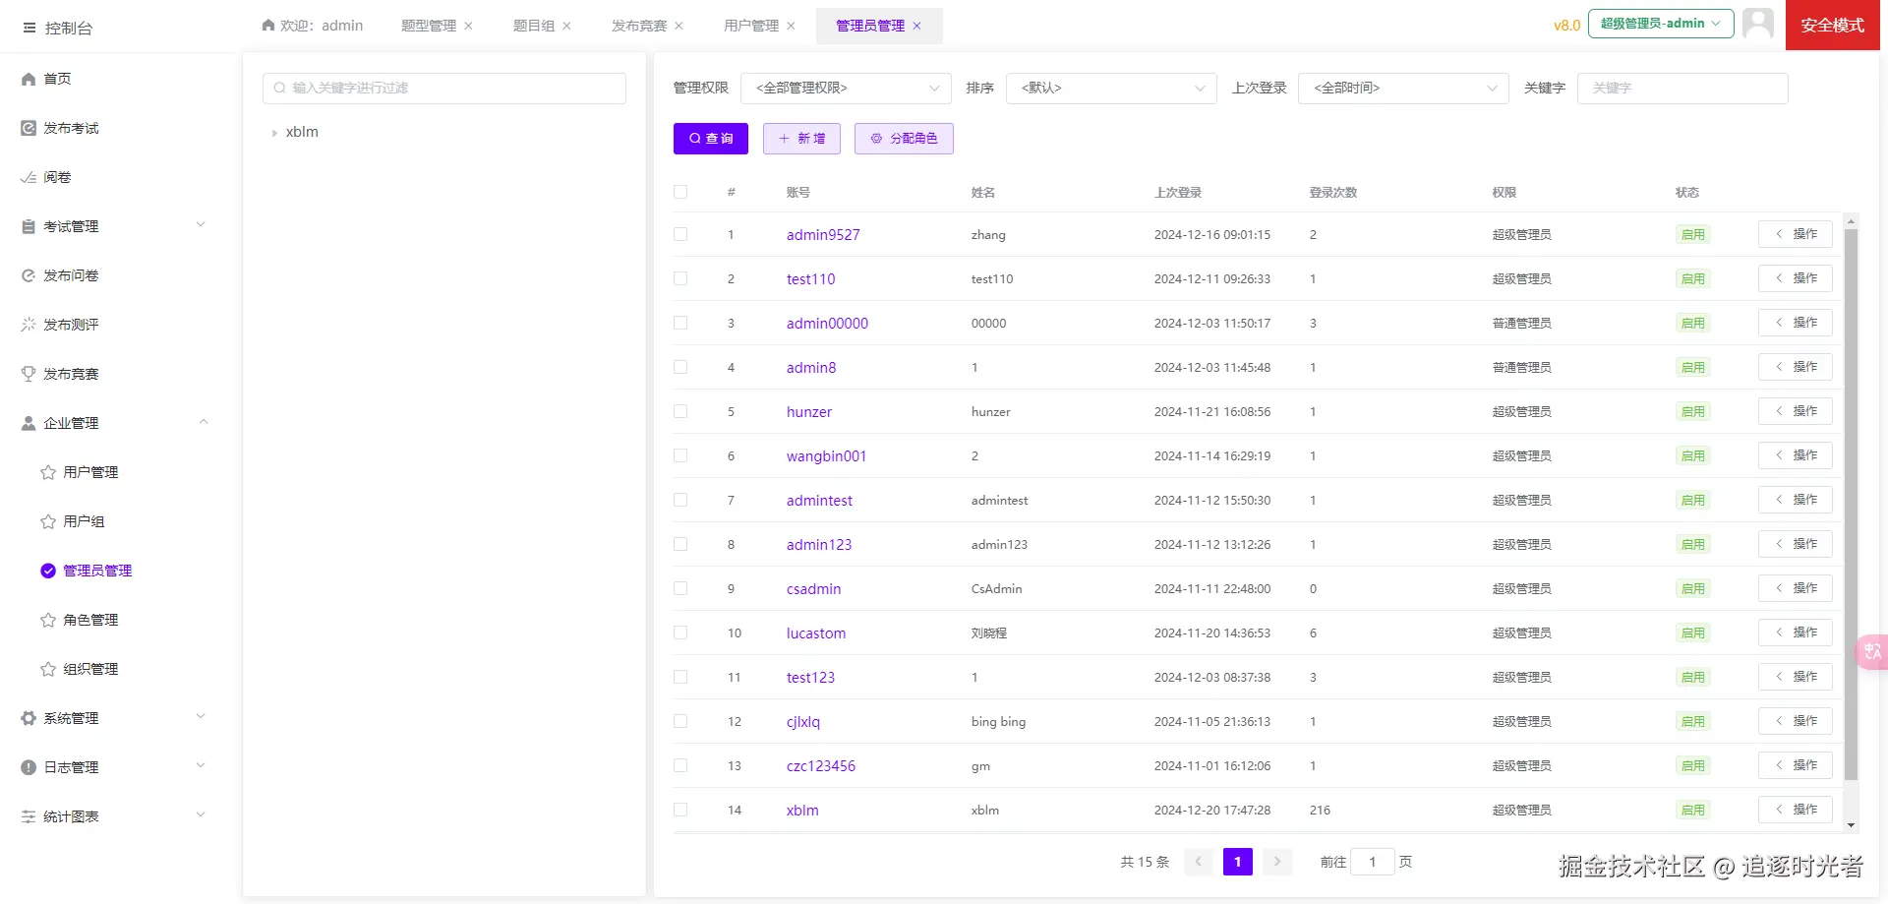The image size is (1888, 904).
Task: Close the 题型管理 tab
Action: 469,26
